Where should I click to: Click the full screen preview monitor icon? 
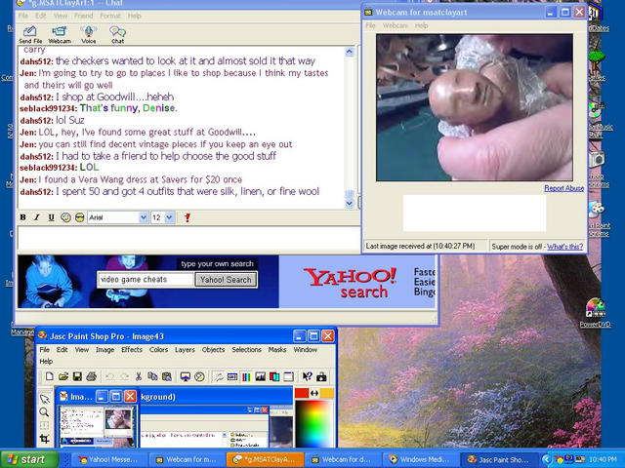(186, 376)
